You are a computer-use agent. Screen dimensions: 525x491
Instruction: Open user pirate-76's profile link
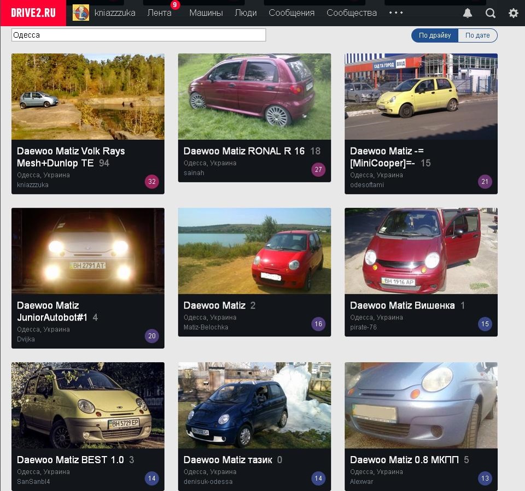coord(363,327)
